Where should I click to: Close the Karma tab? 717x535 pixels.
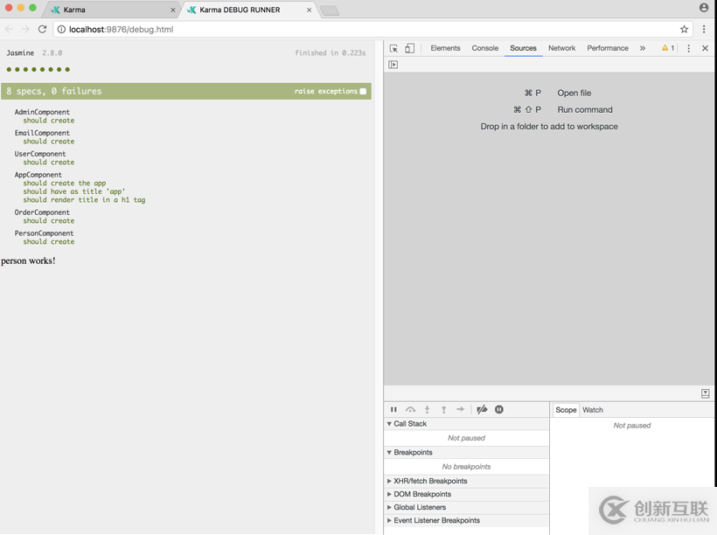point(173,10)
